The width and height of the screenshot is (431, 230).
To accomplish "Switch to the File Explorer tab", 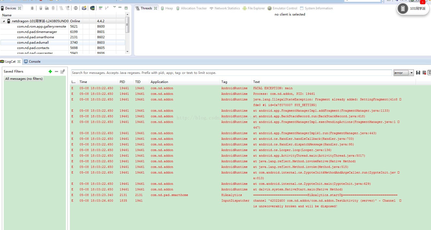I will 254,8.
